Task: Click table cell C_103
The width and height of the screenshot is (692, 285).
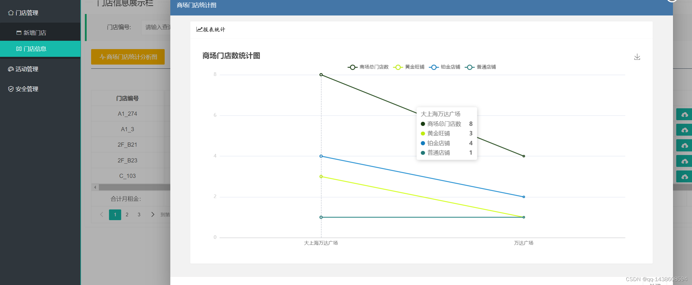Action: (x=127, y=176)
